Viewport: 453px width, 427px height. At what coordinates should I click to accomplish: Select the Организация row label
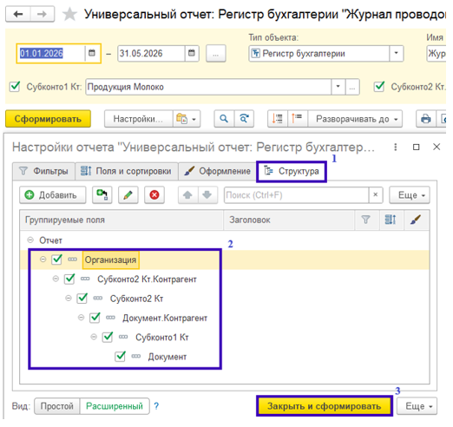coord(110,259)
